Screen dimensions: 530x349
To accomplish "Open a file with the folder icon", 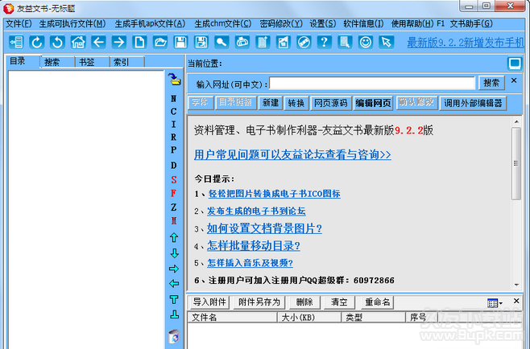I will point(160,42).
